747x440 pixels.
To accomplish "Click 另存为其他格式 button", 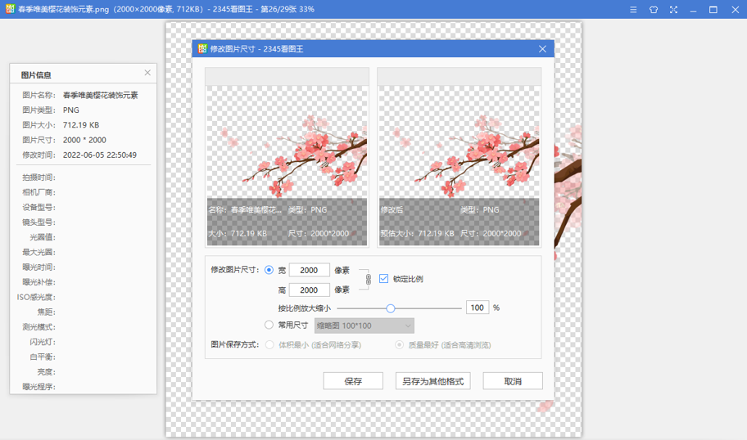I will pyautogui.click(x=433, y=381).
